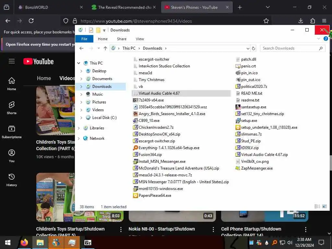Open Children's Toys PART 6 video thumbnail
Viewport: 332px width, 249px height.
(x=55, y=110)
